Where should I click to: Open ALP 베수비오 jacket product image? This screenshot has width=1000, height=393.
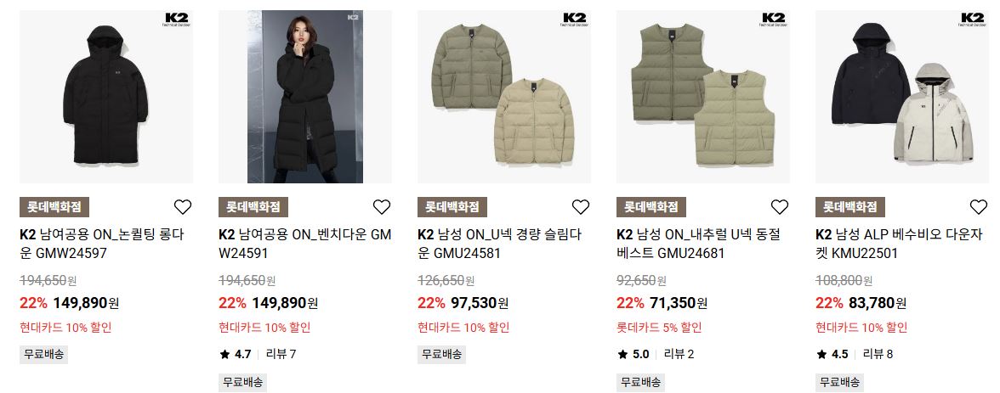pyautogui.click(x=902, y=97)
